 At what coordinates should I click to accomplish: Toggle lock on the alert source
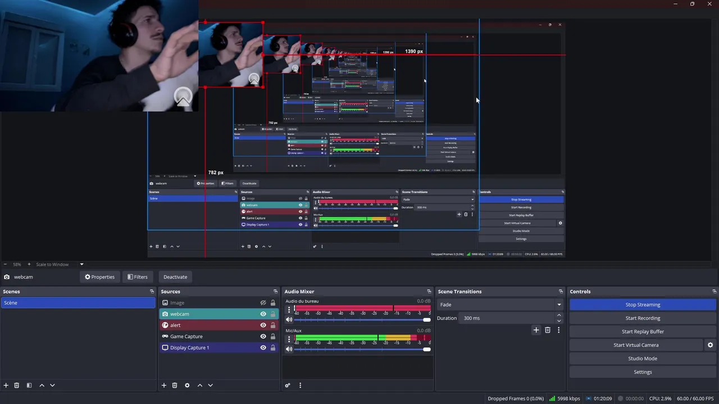(x=273, y=325)
